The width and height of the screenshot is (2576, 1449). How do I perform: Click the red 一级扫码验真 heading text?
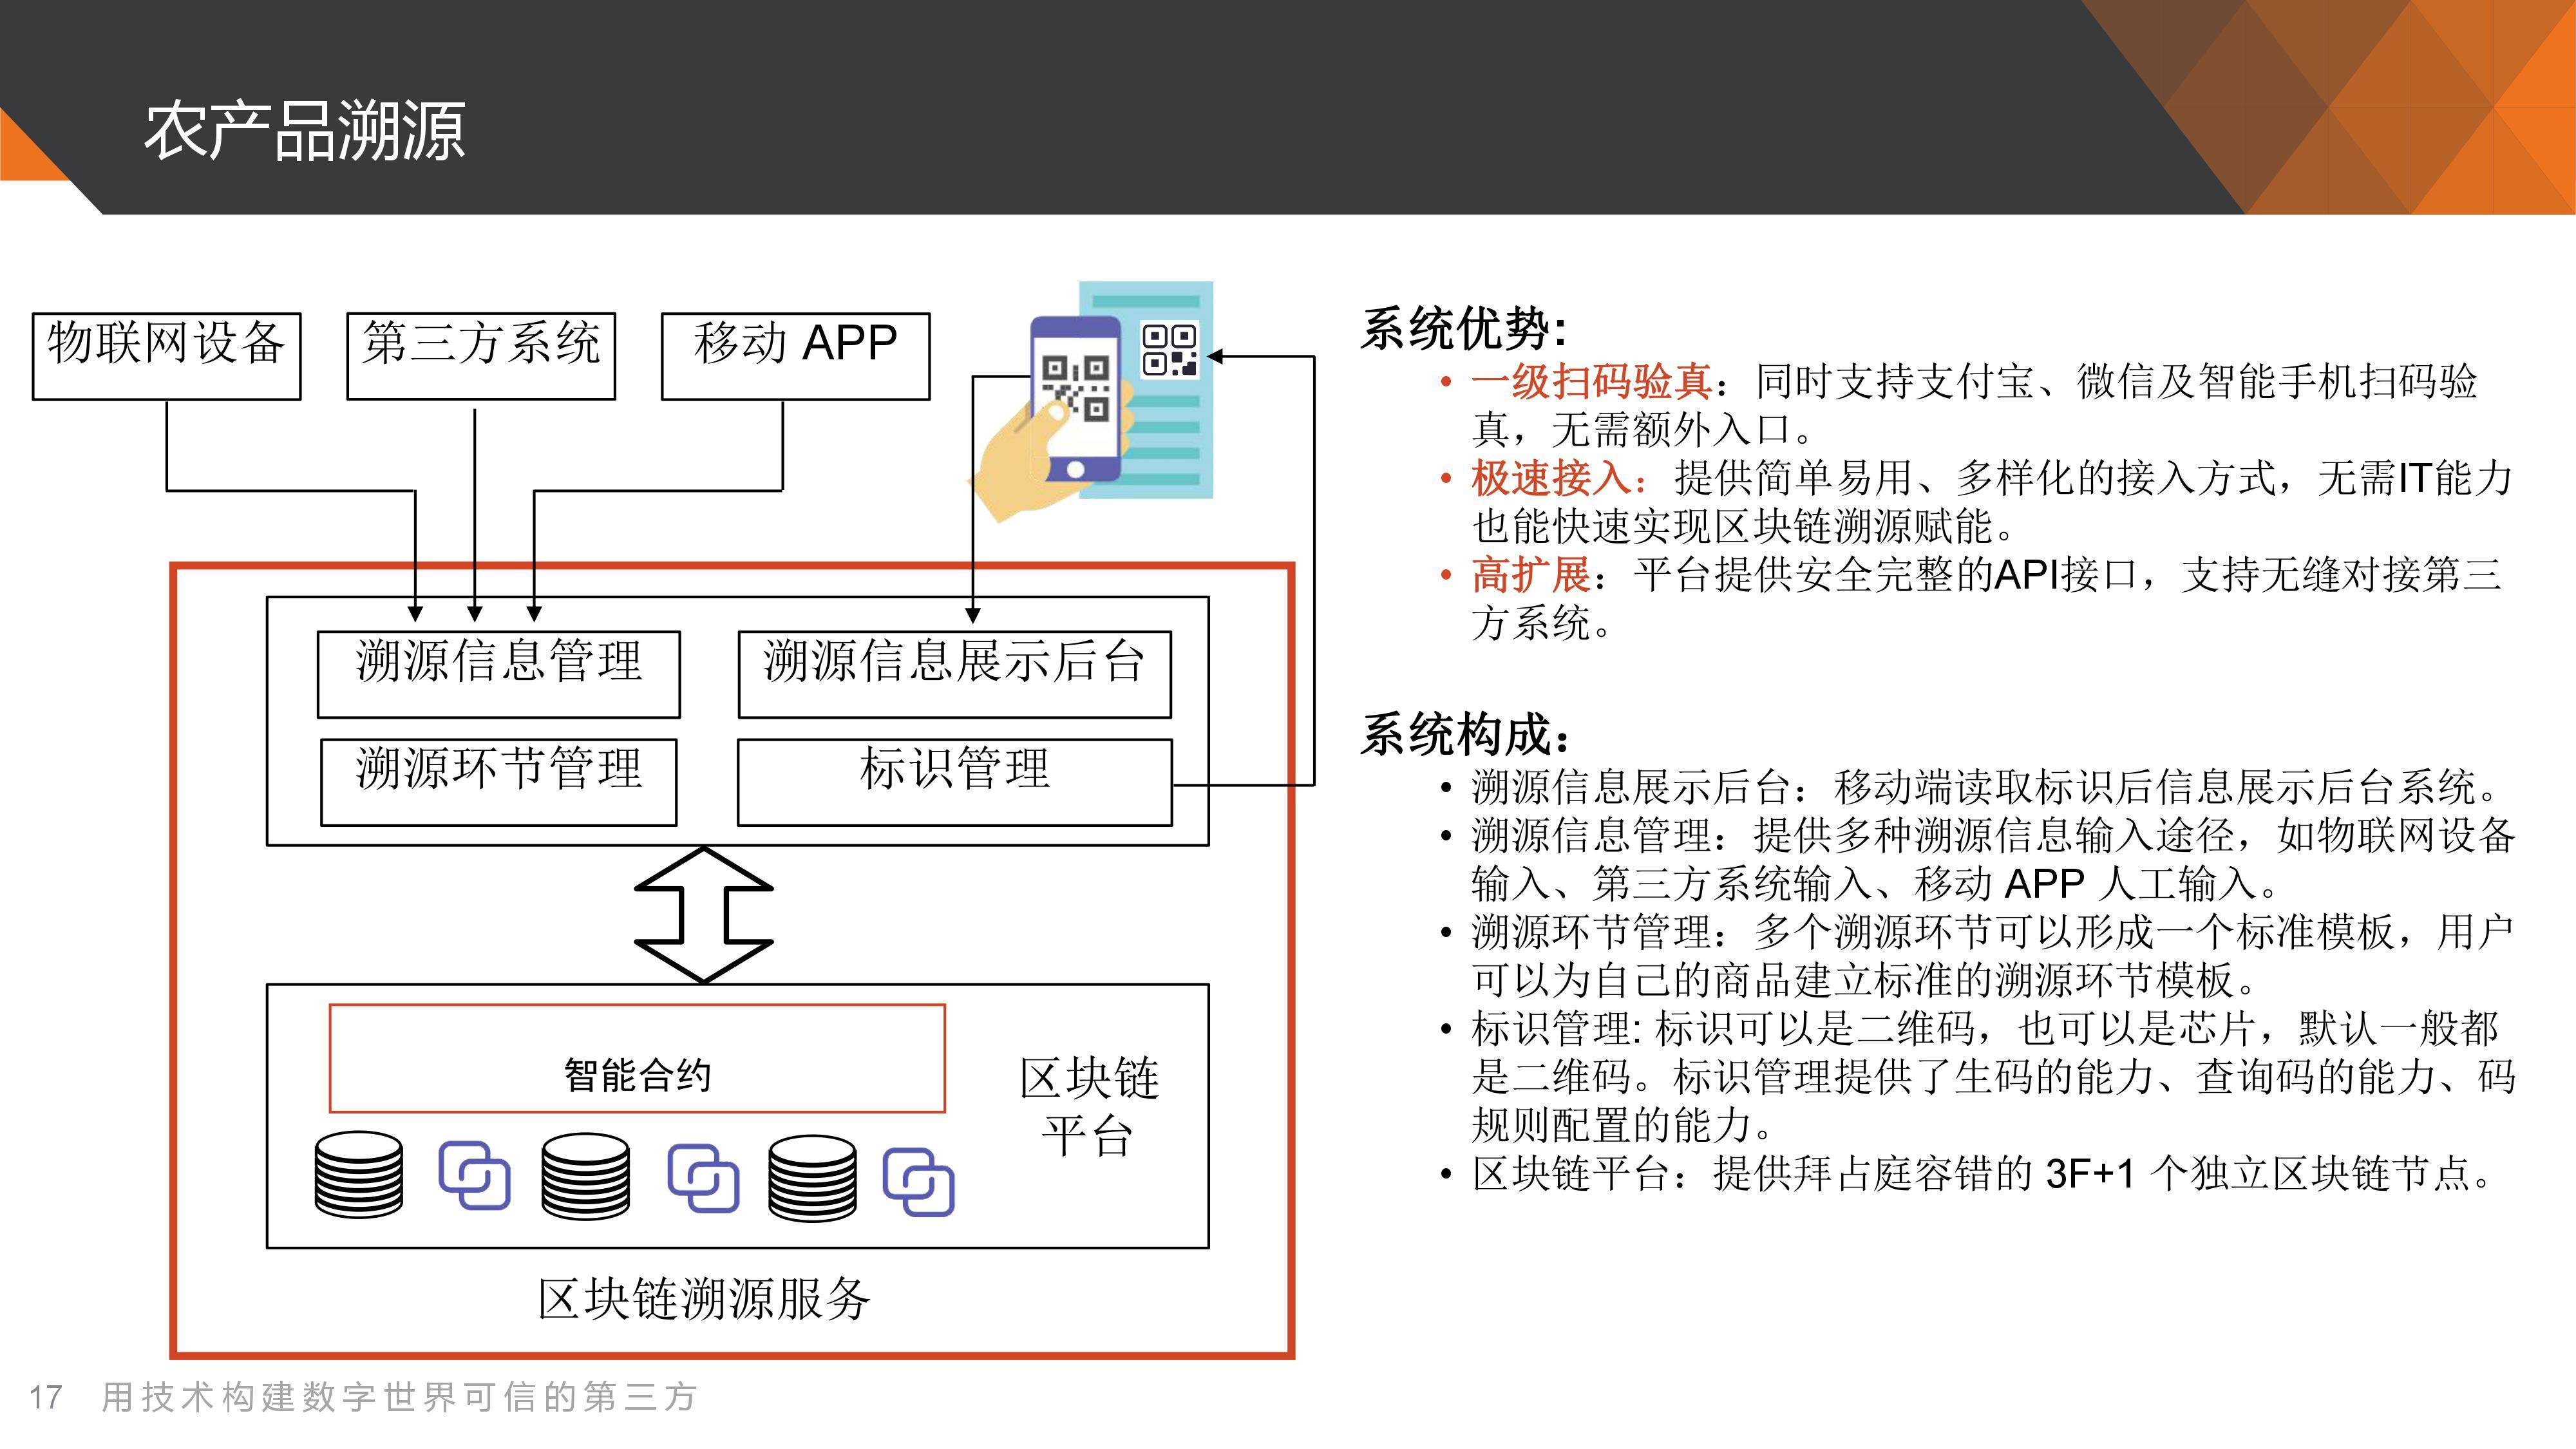point(1591,382)
